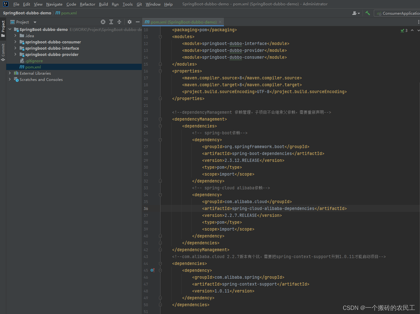Open the Git menu
The image size is (420, 314).
[x=139, y=4]
